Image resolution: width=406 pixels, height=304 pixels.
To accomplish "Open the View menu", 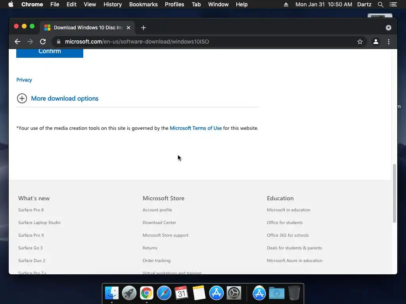I will [x=90, y=4].
